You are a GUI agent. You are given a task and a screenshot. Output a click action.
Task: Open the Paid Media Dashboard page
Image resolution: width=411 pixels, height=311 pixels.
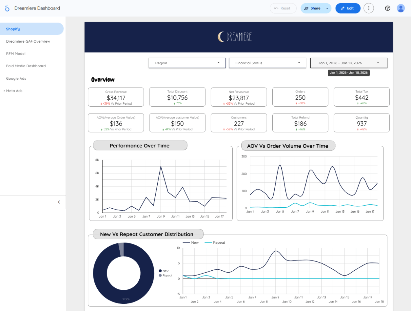click(x=26, y=66)
